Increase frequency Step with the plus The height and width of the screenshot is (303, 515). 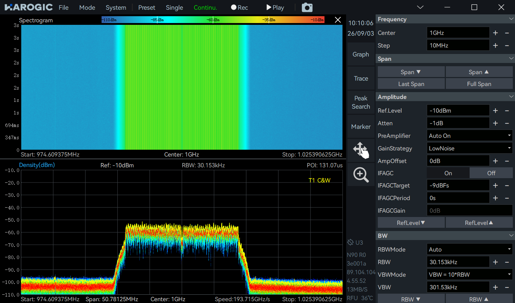[496, 45]
